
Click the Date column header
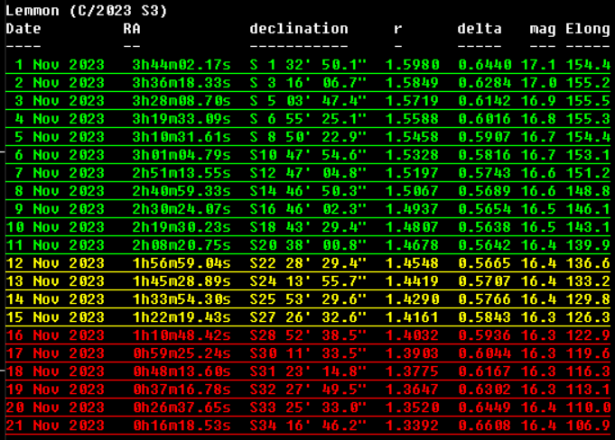pos(23,29)
